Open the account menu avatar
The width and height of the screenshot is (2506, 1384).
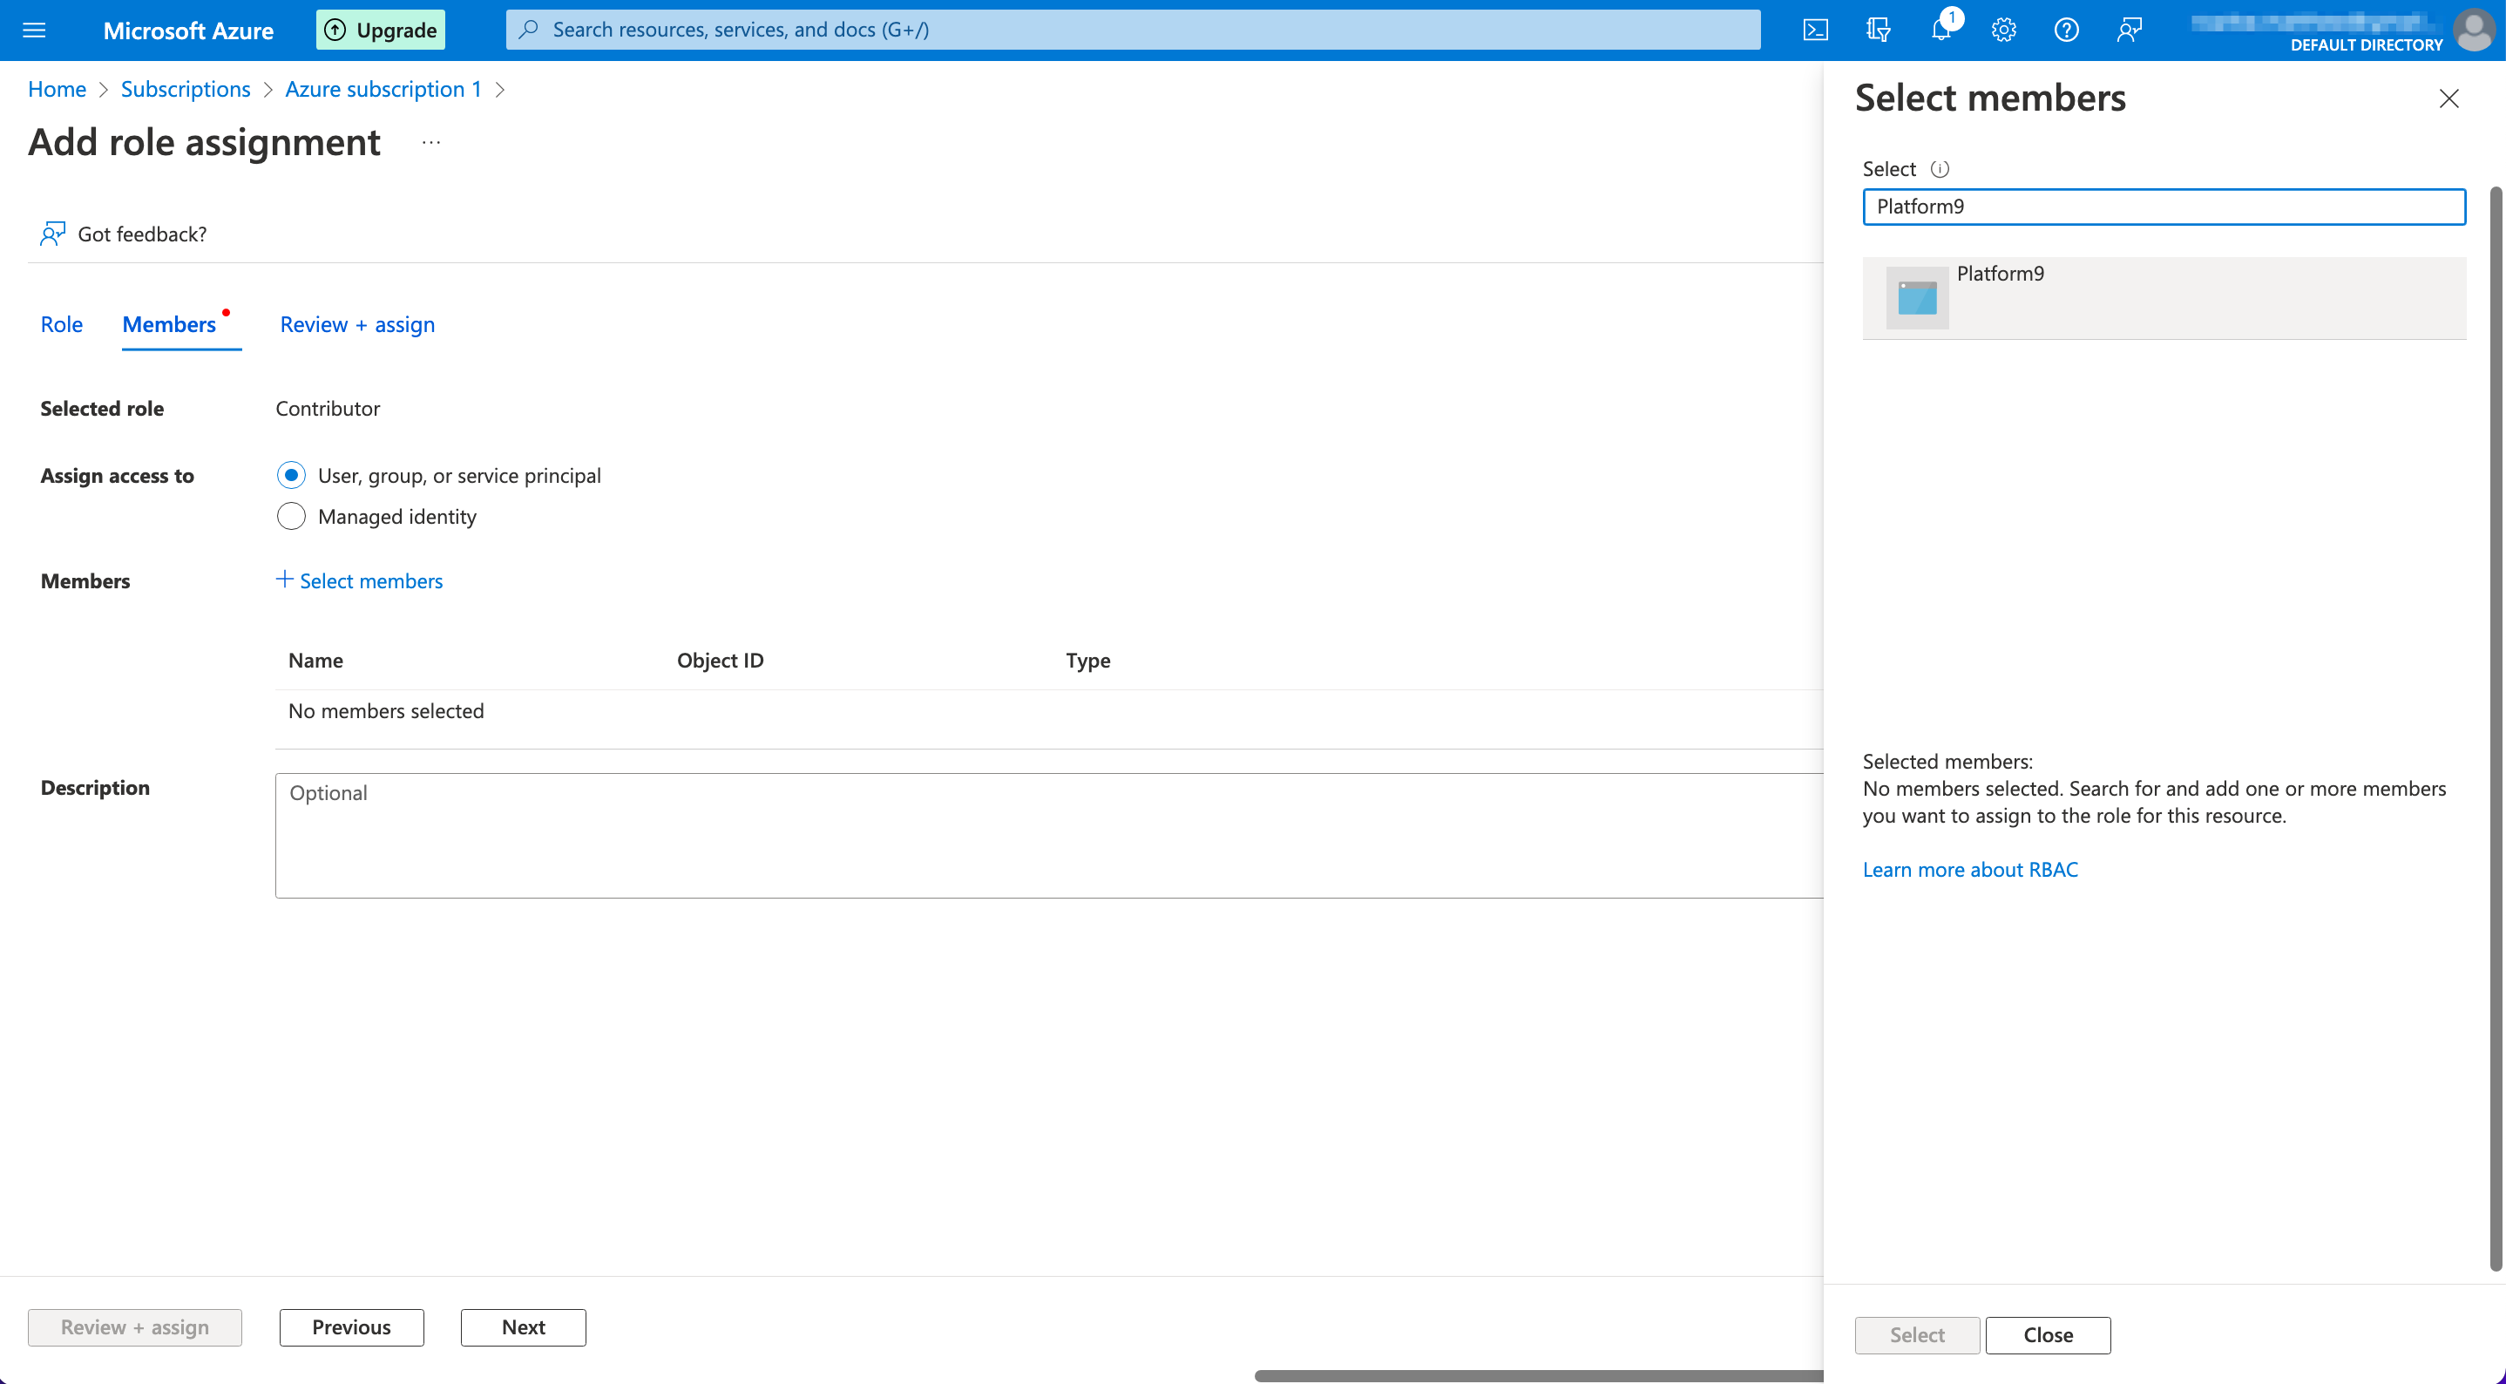2474,30
